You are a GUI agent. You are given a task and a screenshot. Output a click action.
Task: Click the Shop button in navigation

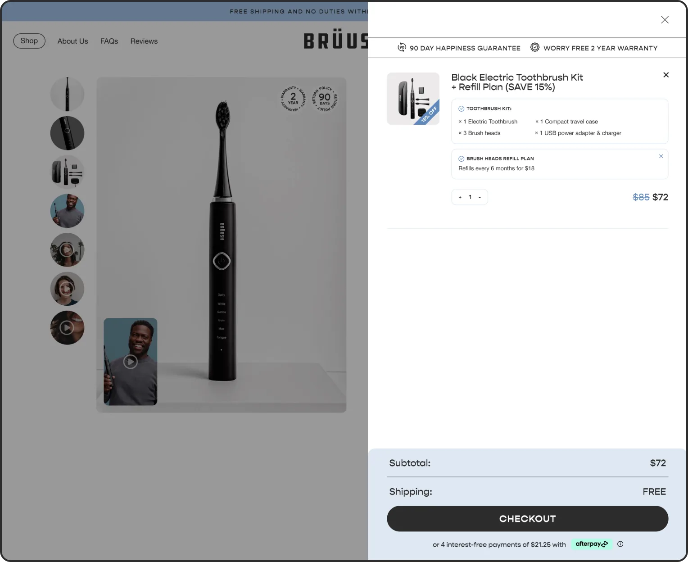(29, 41)
